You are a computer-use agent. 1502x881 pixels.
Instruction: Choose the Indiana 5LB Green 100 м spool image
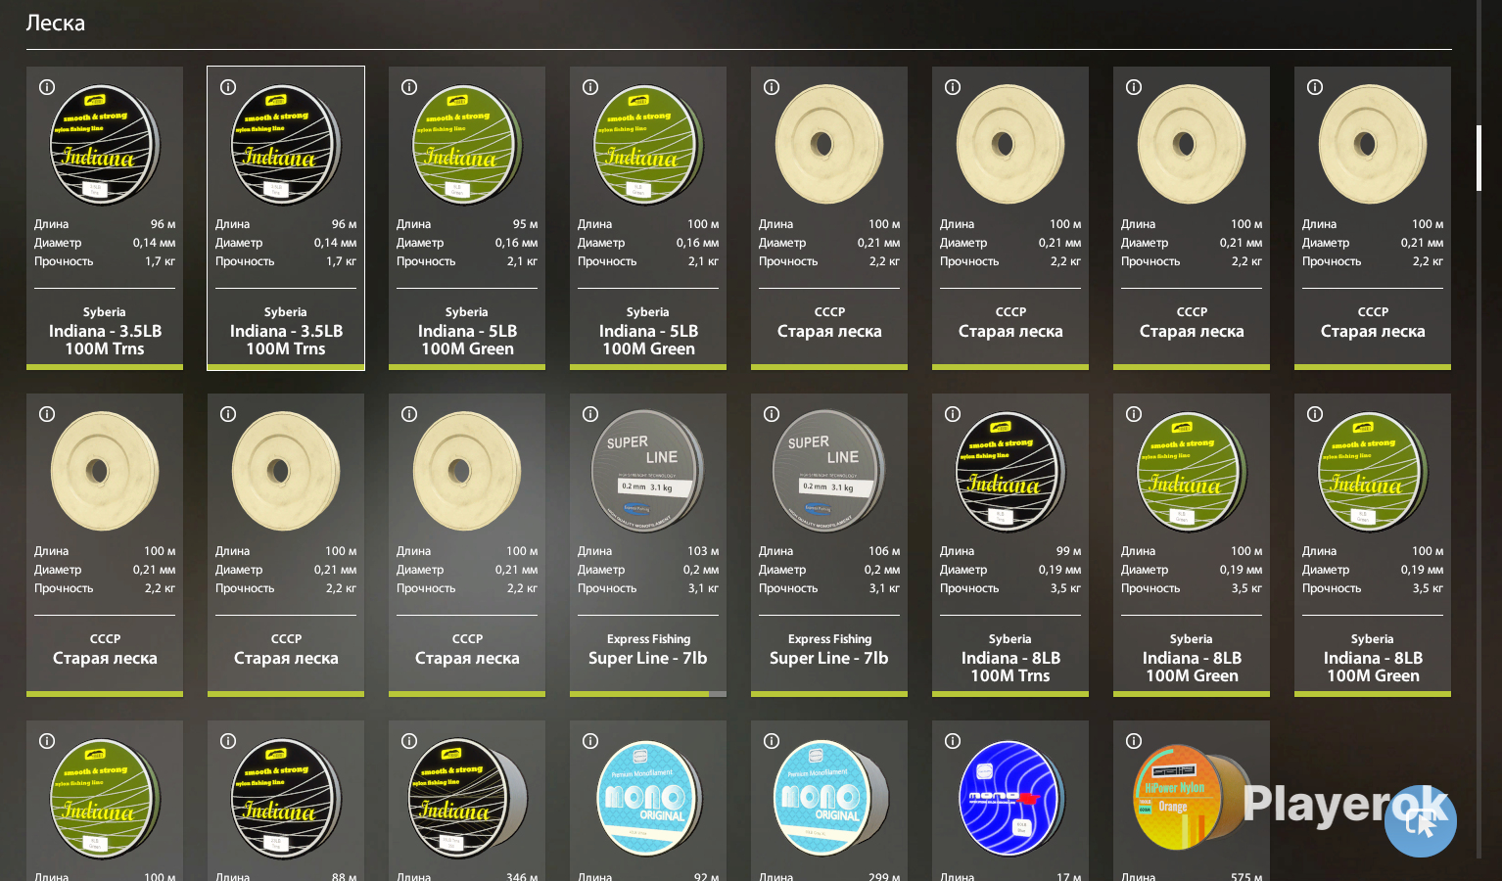(x=648, y=144)
